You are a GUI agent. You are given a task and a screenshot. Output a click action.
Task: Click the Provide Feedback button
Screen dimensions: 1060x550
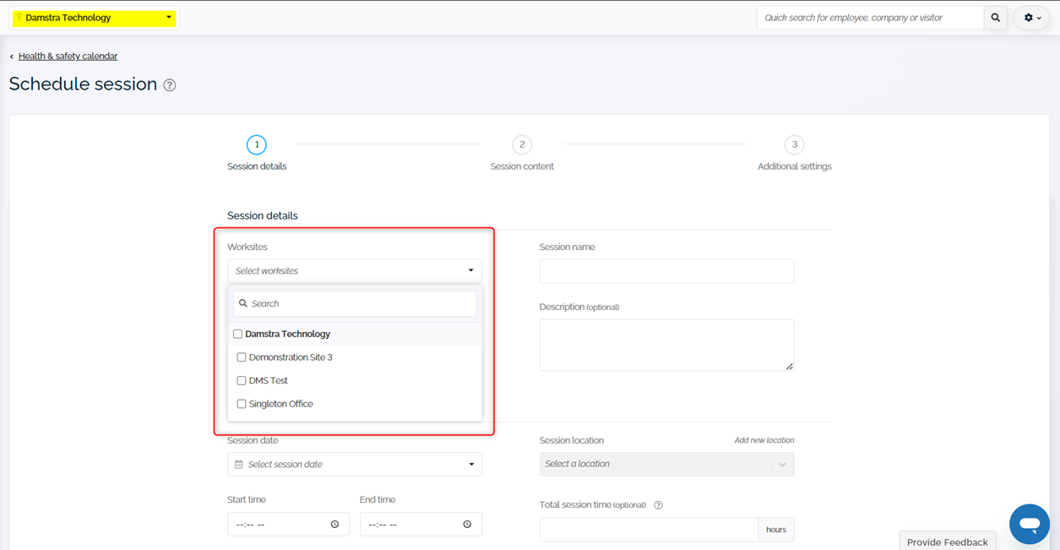(948, 542)
